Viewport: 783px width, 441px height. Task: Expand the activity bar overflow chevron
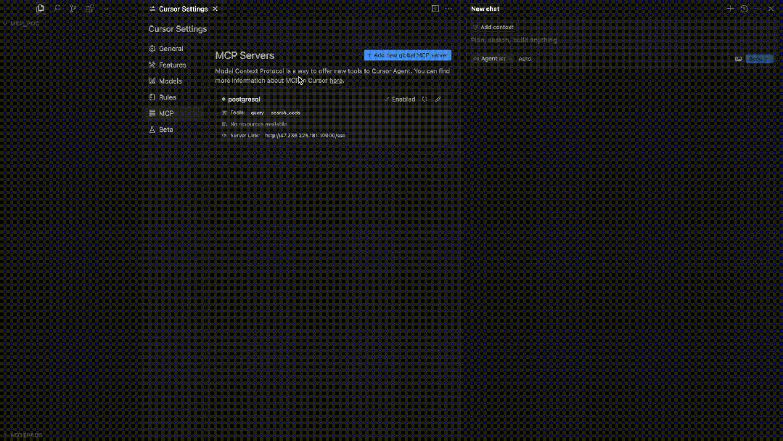[106, 9]
